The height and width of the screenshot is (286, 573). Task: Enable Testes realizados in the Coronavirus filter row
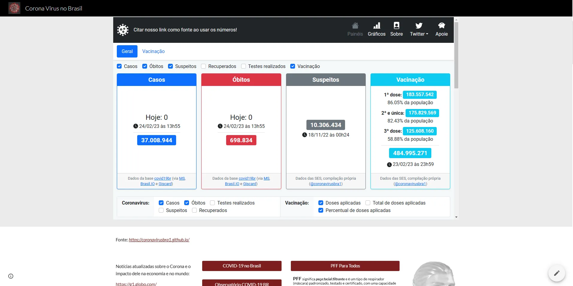coord(212,203)
